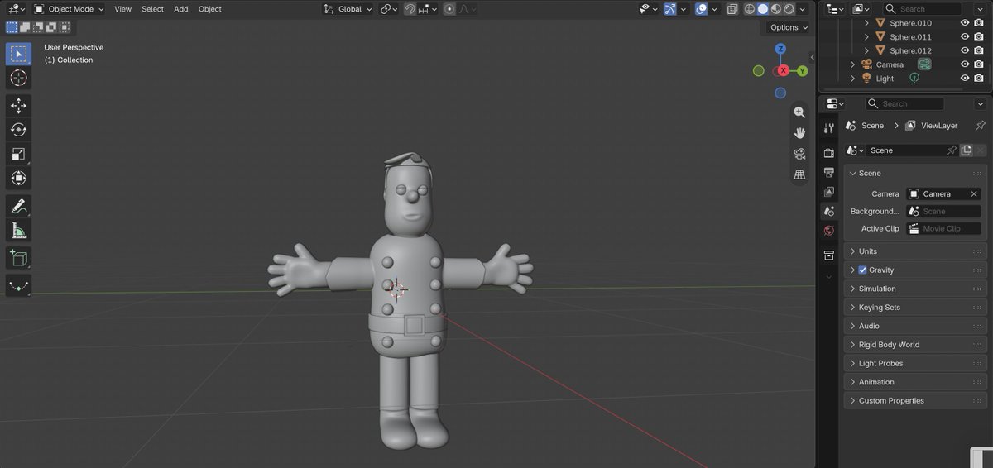Open the viewport shading options dropdown
Image resolution: width=993 pixels, height=468 pixels.
(x=803, y=9)
